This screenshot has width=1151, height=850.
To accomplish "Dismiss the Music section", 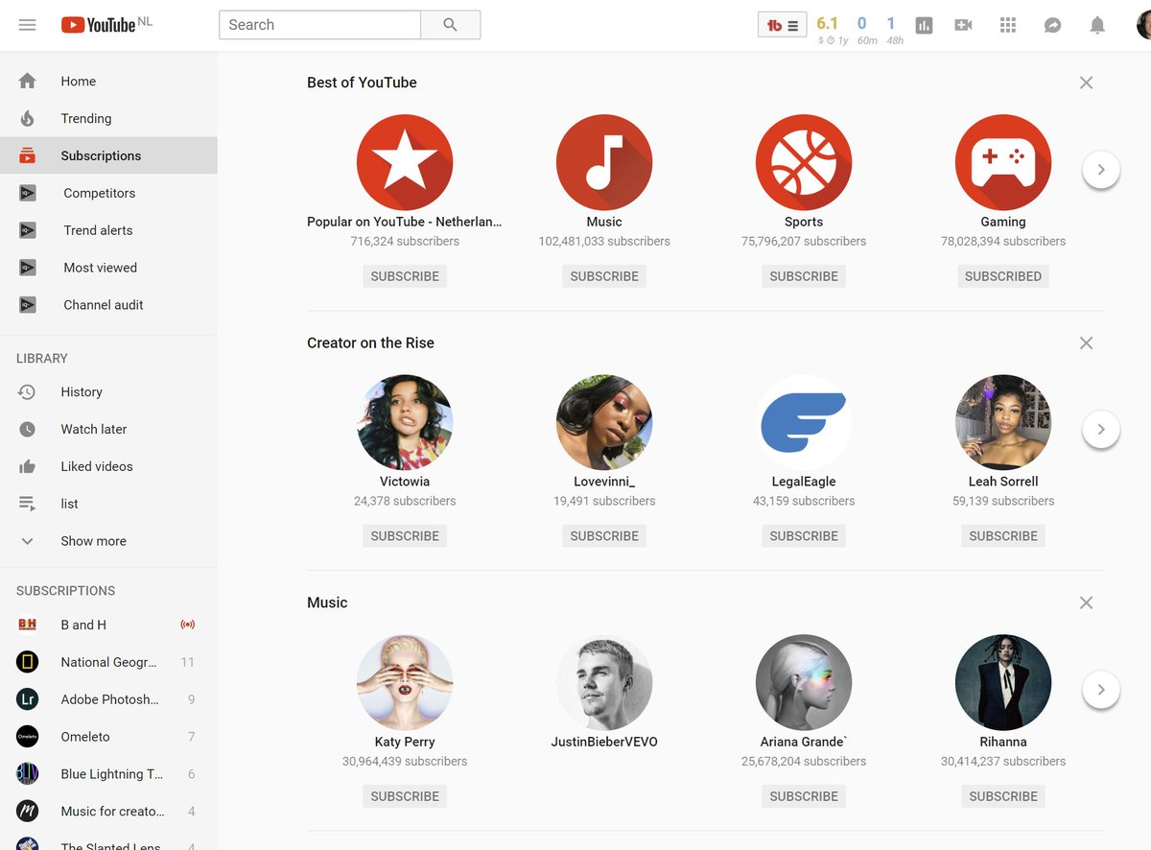I will pyautogui.click(x=1086, y=603).
